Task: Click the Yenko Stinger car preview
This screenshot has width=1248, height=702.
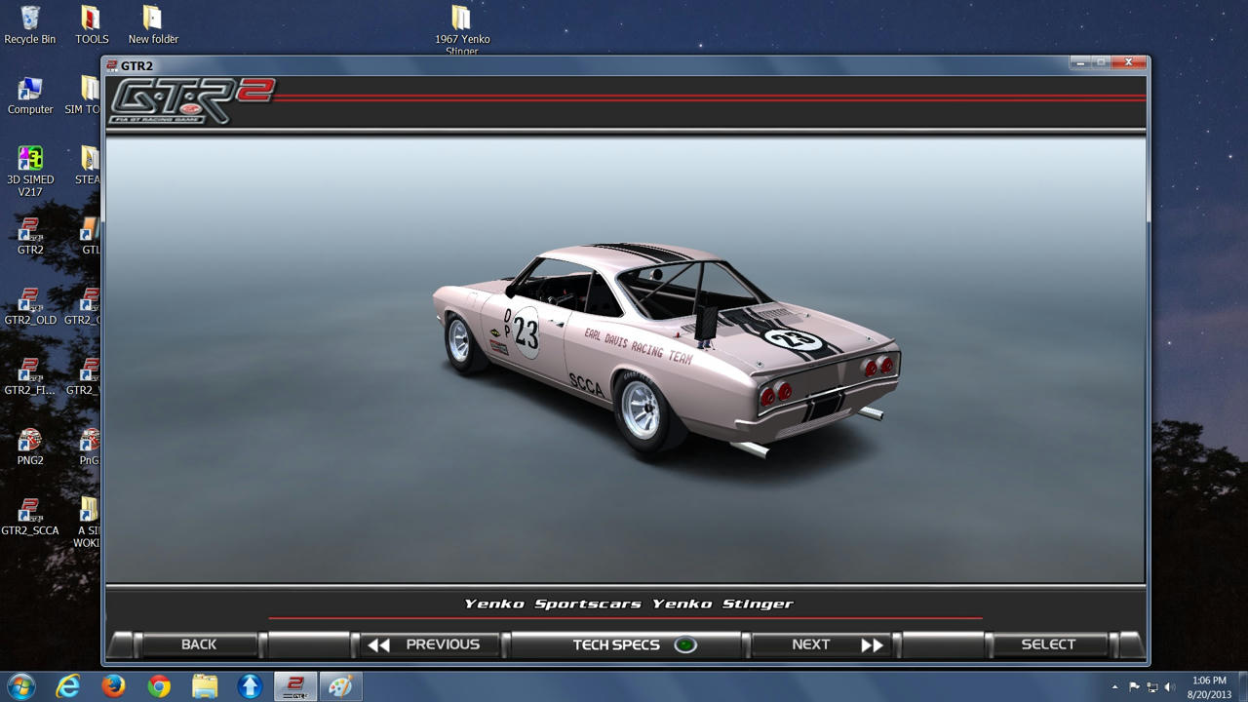Action: 666,351
